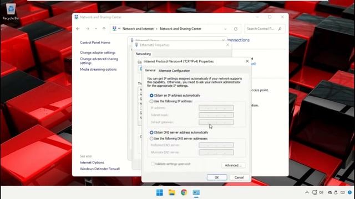The image size is (355, 199).
Task: Click Cancel in the IPv4 dialog
Action: [x=239, y=177]
